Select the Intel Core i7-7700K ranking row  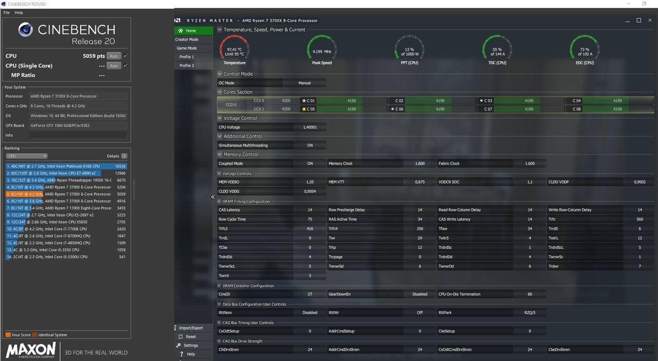point(66,229)
